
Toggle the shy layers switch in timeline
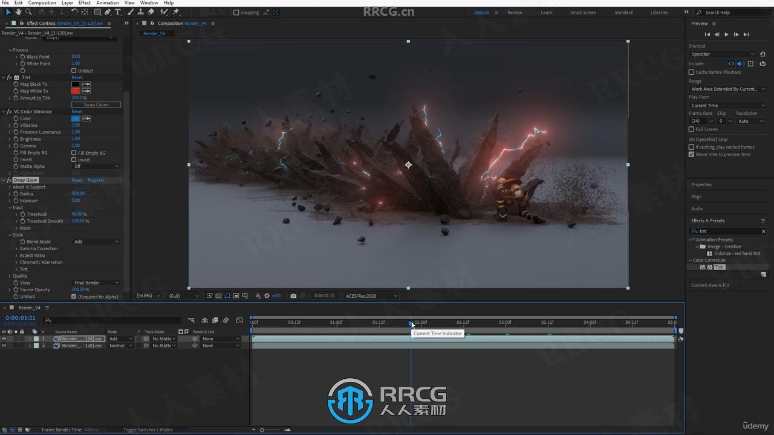click(x=204, y=320)
